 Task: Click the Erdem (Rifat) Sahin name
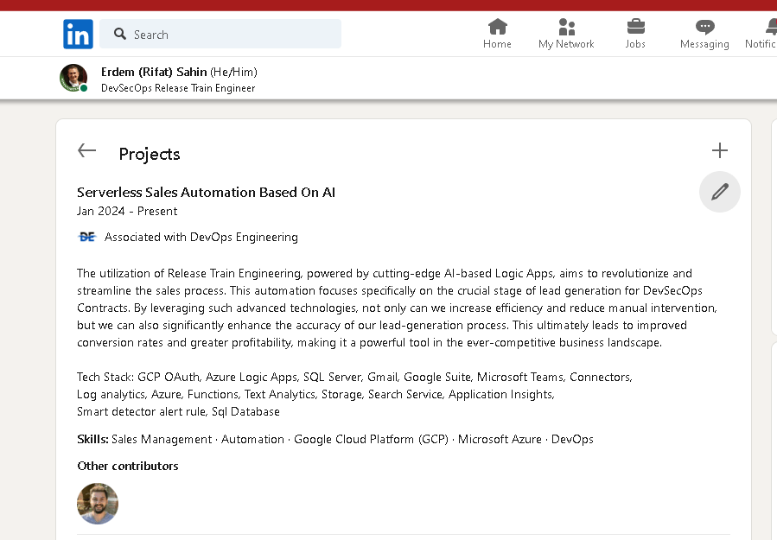154,72
